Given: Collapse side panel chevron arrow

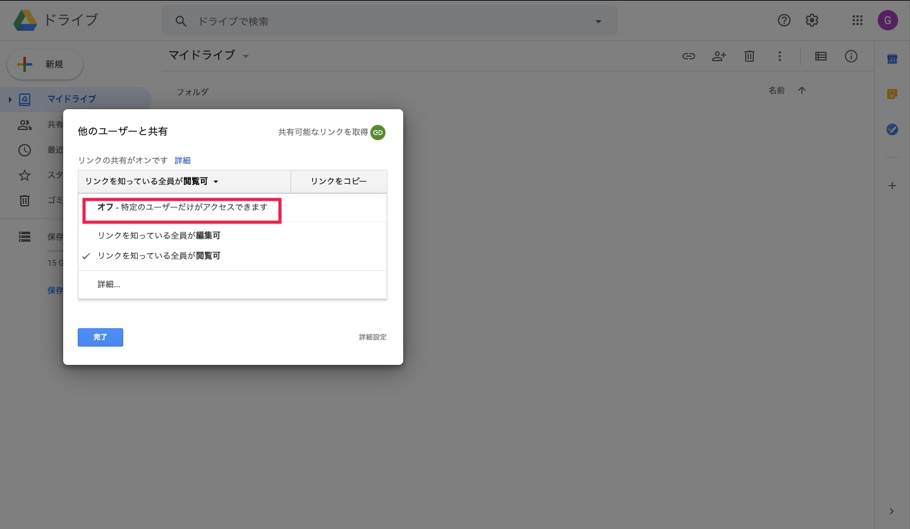Looking at the screenshot, I should 892,511.
